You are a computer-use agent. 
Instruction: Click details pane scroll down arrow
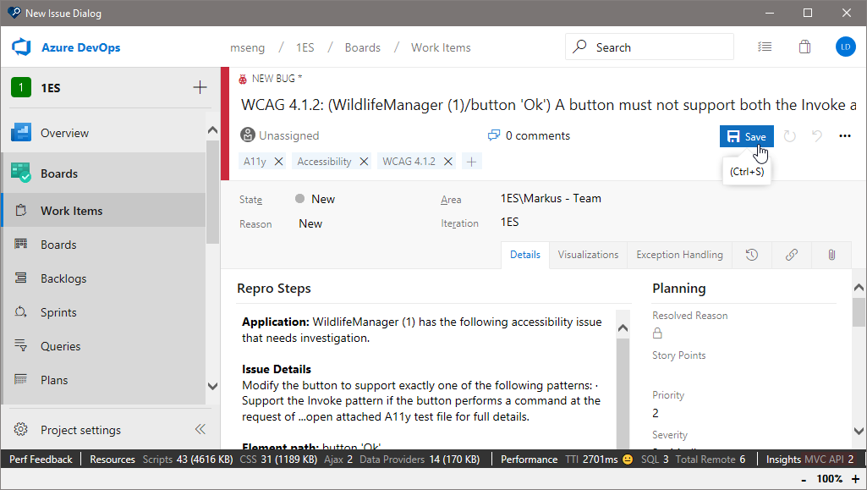pyautogui.click(x=859, y=431)
